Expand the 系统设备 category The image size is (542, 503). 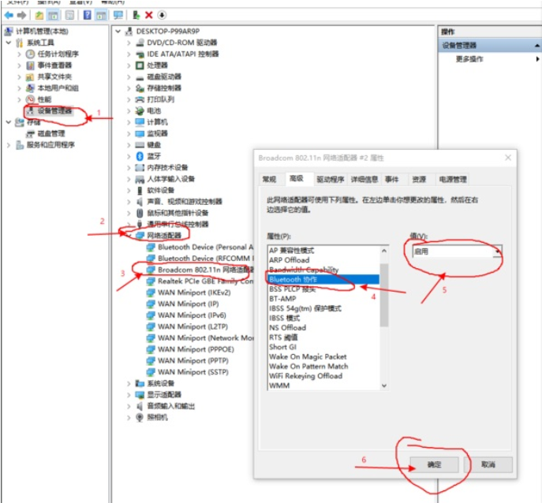coord(129,383)
